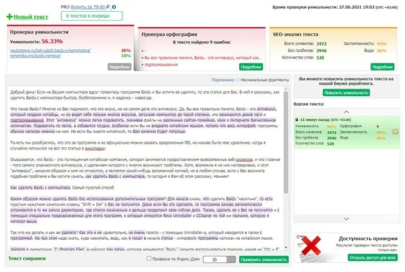Open youtubepro.ru source link
The height and width of the screenshot is (272, 405).
[x=51, y=51]
